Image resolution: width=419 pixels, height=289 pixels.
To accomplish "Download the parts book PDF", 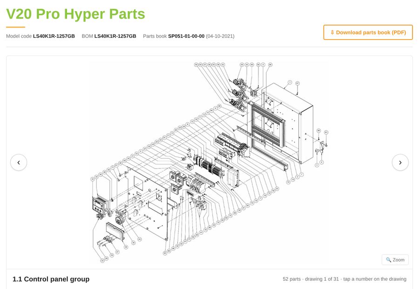I will coord(368,32).
